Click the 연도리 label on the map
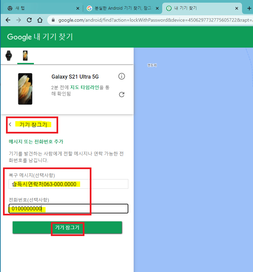253x272 pixels. point(152,65)
